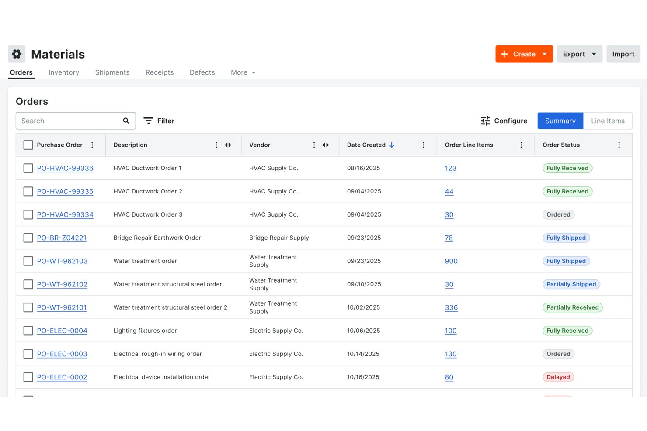This screenshot has height=431, width=647.
Task: Check the PO-WT-962102 row checkbox
Action: click(x=28, y=284)
